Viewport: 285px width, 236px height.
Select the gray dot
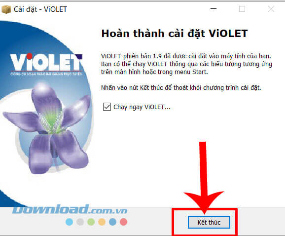pyautogui.click(x=80, y=222)
